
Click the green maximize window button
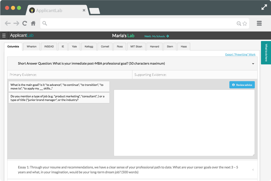pos(19,8)
